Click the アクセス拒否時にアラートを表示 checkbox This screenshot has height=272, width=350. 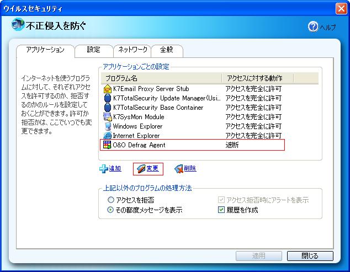(221, 200)
